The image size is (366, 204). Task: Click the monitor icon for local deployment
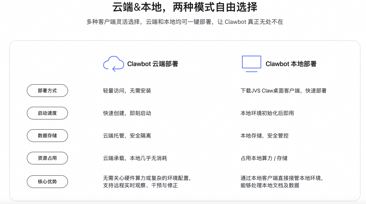coord(251,64)
